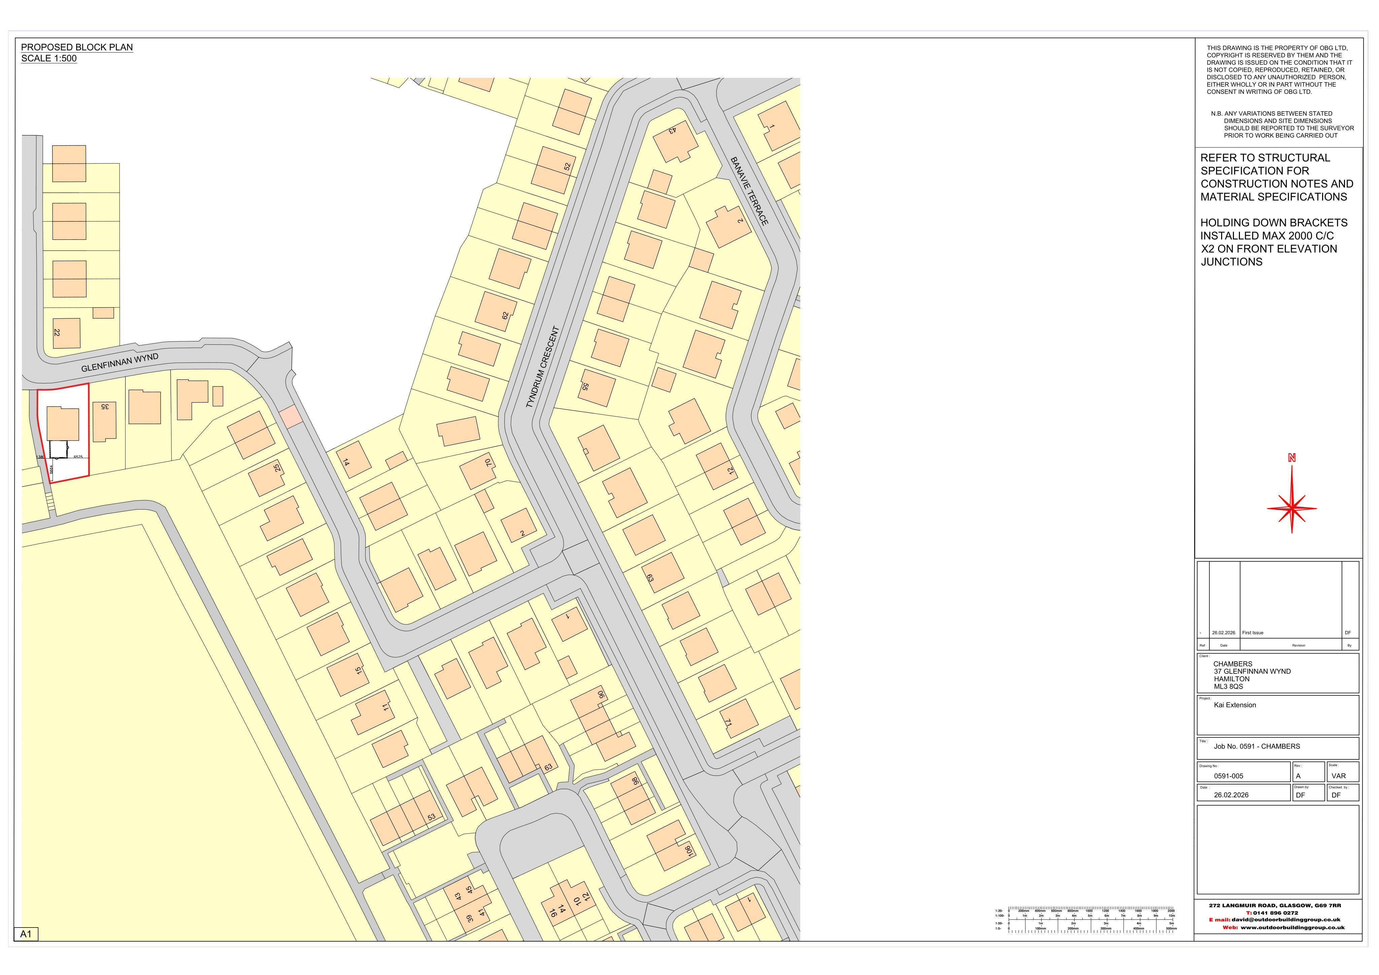Click the 'TYNDRUM CRESCENT' street label
The height and width of the screenshot is (975, 1379).
(542, 367)
